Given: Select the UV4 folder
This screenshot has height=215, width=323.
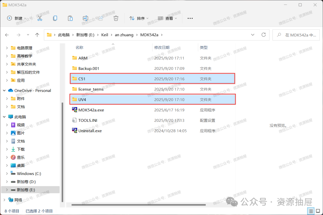Looking at the screenshot, I should [153, 99].
